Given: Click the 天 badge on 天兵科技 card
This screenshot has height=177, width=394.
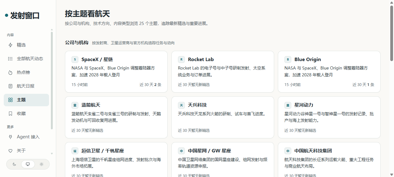Looking at the screenshot, I should (x=181, y=105).
